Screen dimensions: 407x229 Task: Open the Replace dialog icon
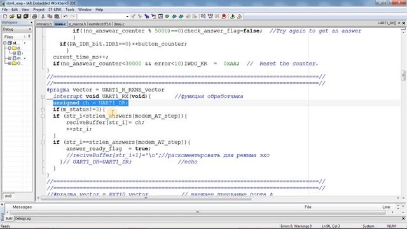[x=154, y=17]
